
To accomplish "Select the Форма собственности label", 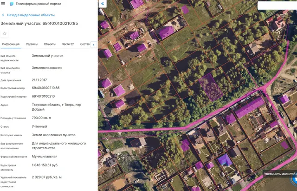I will (x=14, y=157).
